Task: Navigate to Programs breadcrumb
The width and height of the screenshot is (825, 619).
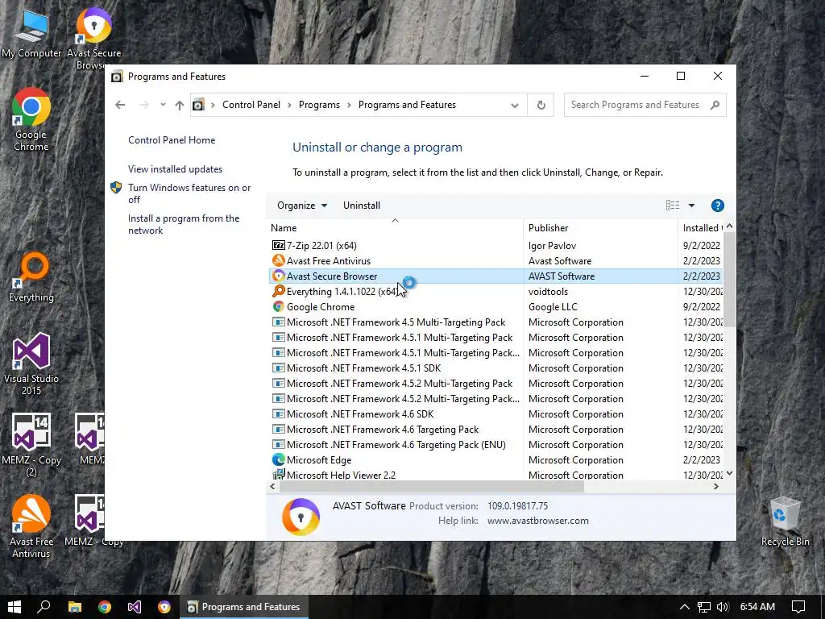Action: pyautogui.click(x=319, y=105)
